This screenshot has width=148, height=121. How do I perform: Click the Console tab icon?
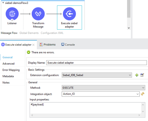point(63,45)
